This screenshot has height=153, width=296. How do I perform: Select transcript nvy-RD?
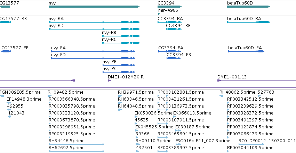click(94, 29)
